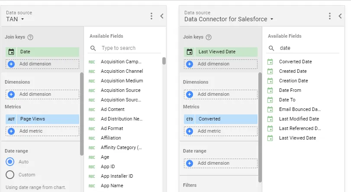
Task: Choose the Converted Date field
Action: pos(295,62)
